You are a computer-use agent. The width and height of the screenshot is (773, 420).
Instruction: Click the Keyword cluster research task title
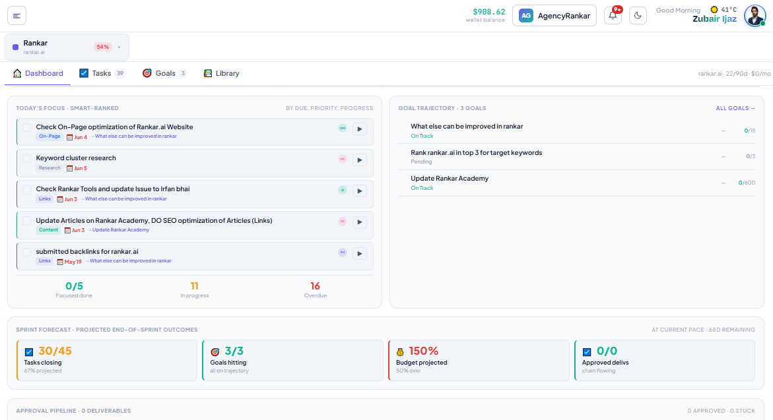click(76, 158)
